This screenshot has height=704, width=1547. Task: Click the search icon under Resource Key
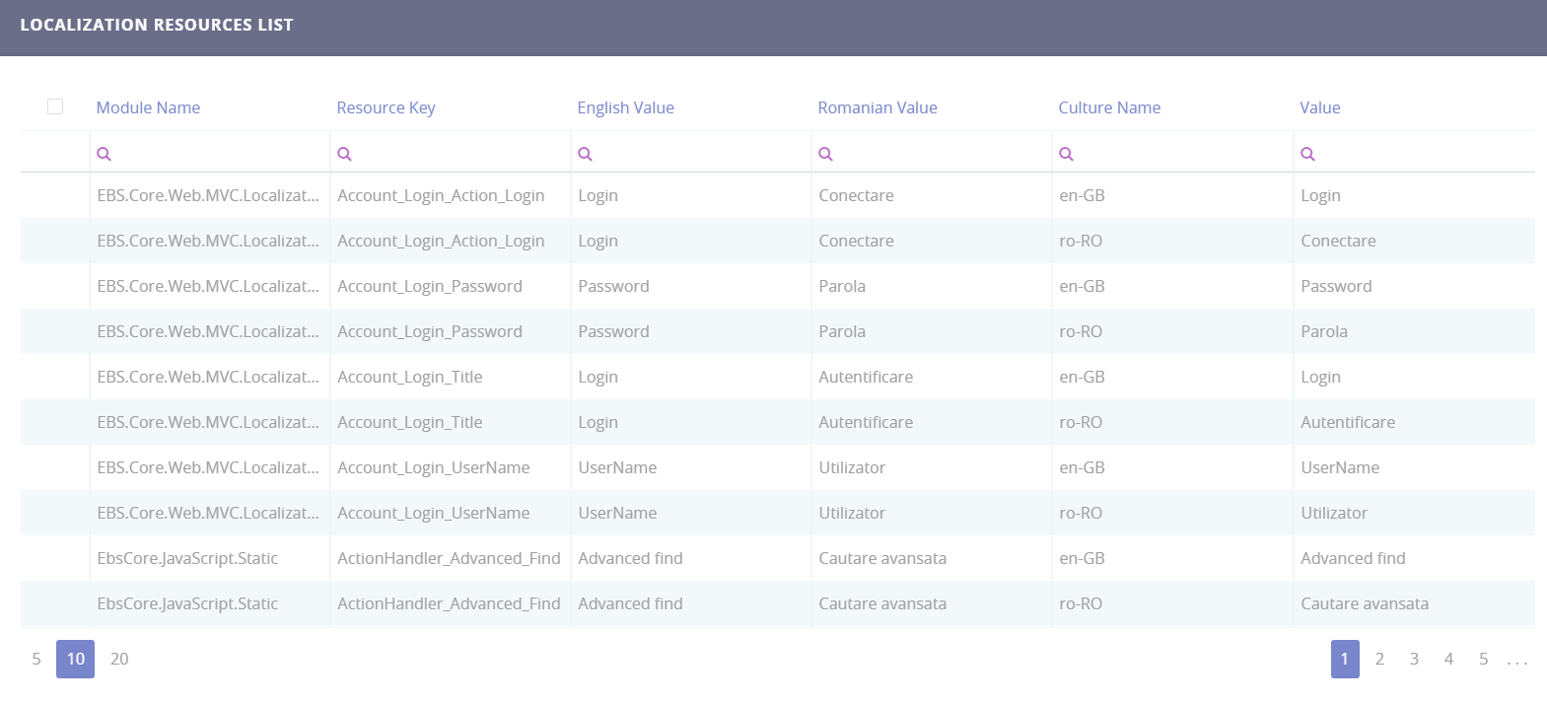(x=344, y=154)
